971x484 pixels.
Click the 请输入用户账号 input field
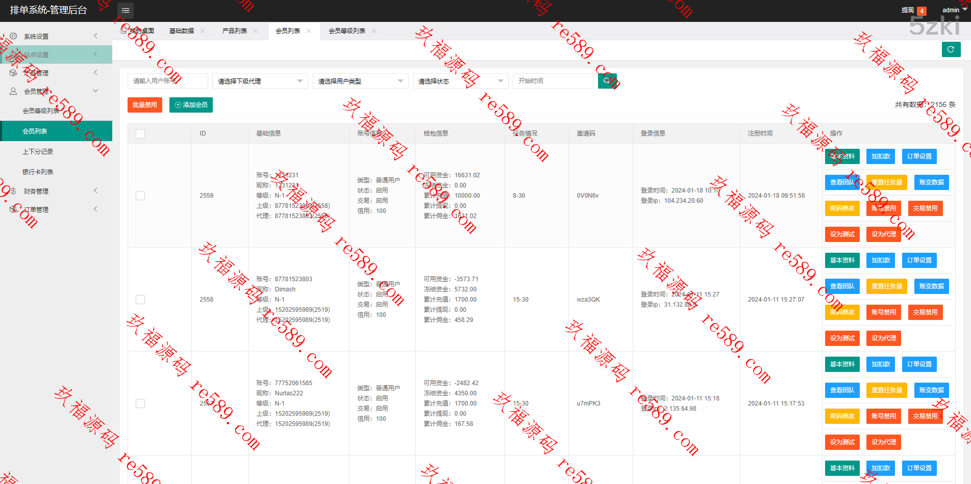pos(167,81)
